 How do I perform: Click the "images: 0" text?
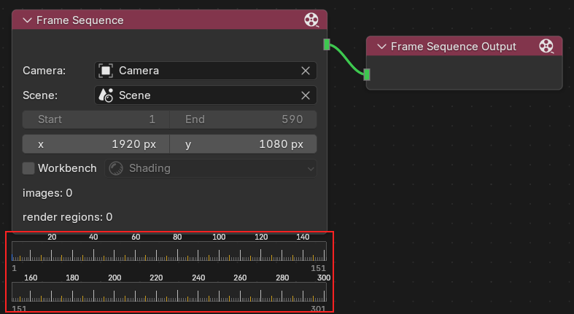pos(47,193)
